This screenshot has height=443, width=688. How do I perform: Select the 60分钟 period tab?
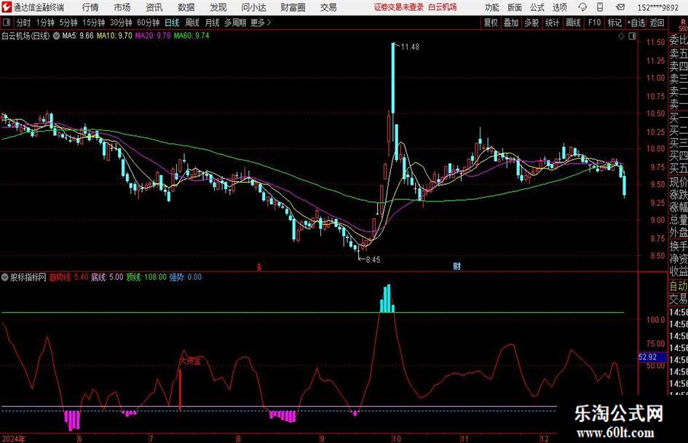coord(149,23)
